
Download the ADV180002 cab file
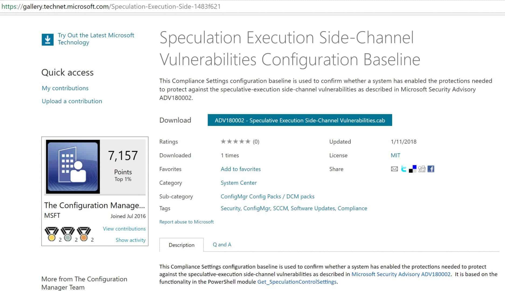(300, 120)
